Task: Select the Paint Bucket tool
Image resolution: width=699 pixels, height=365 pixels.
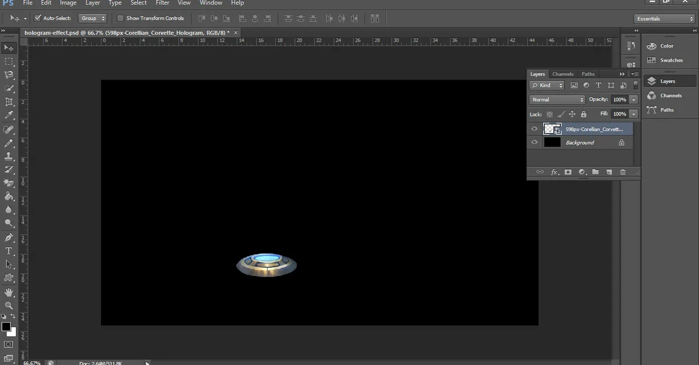Action: point(9,196)
